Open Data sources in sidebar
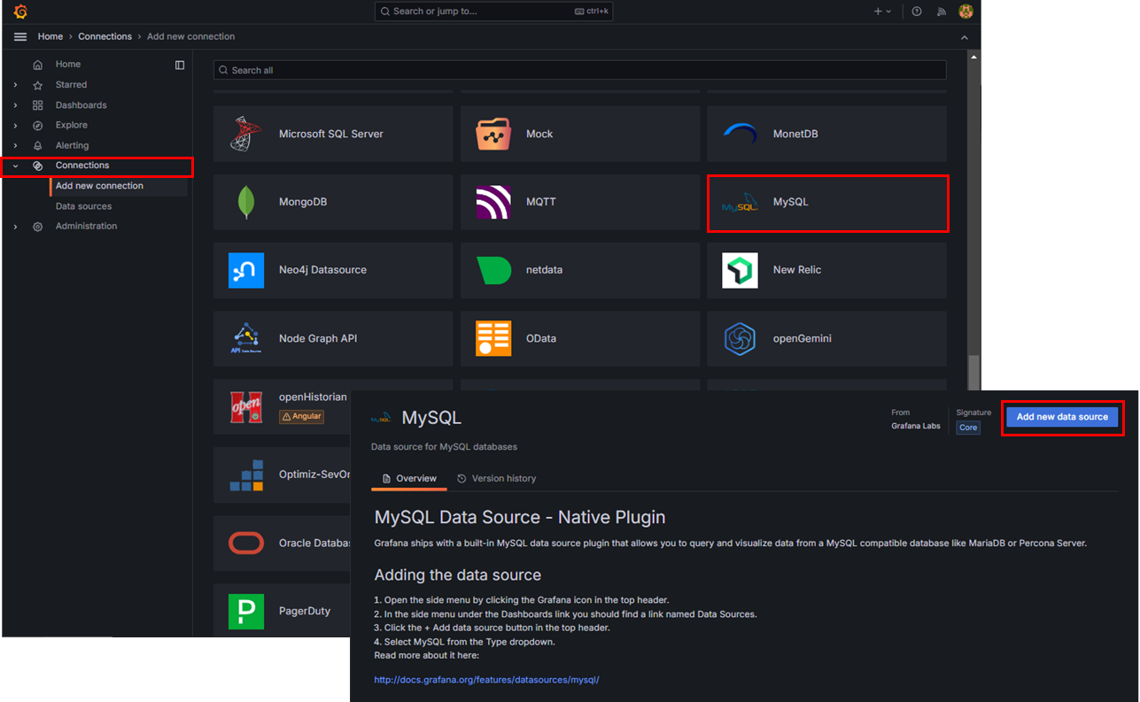This screenshot has height=702, width=1140. 83,206
